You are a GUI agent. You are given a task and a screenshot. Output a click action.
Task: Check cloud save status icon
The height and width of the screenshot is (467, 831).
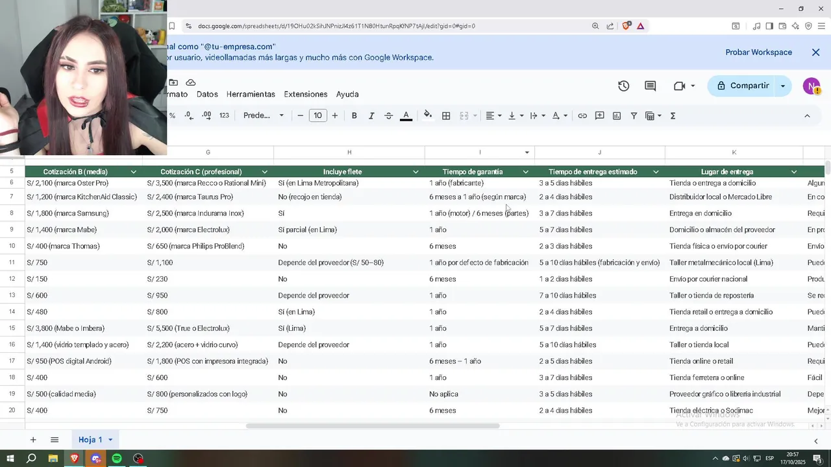tap(191, 82)
